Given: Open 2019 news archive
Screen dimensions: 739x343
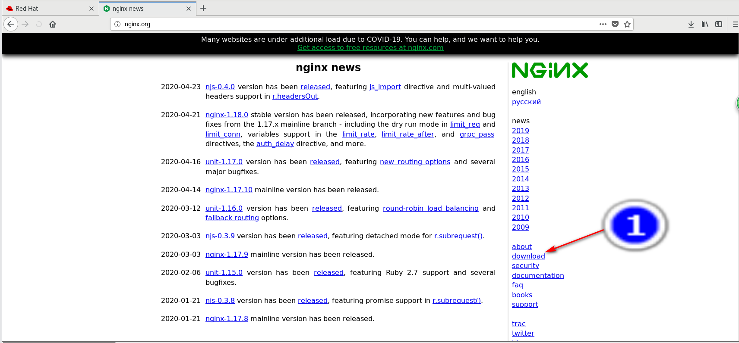Looking at the screenshot, I should point(521,131).
